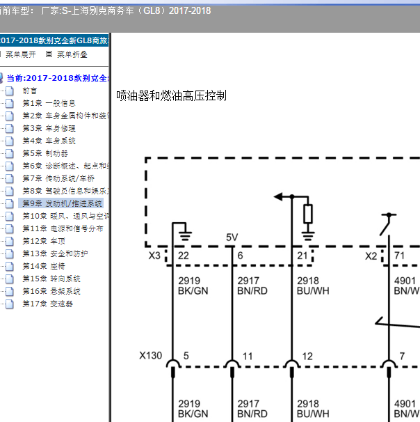Image resolution: width=420 pixels, height=422 pixels.
Task: Click the document icon beside 第14章
Action: point(10,267)
